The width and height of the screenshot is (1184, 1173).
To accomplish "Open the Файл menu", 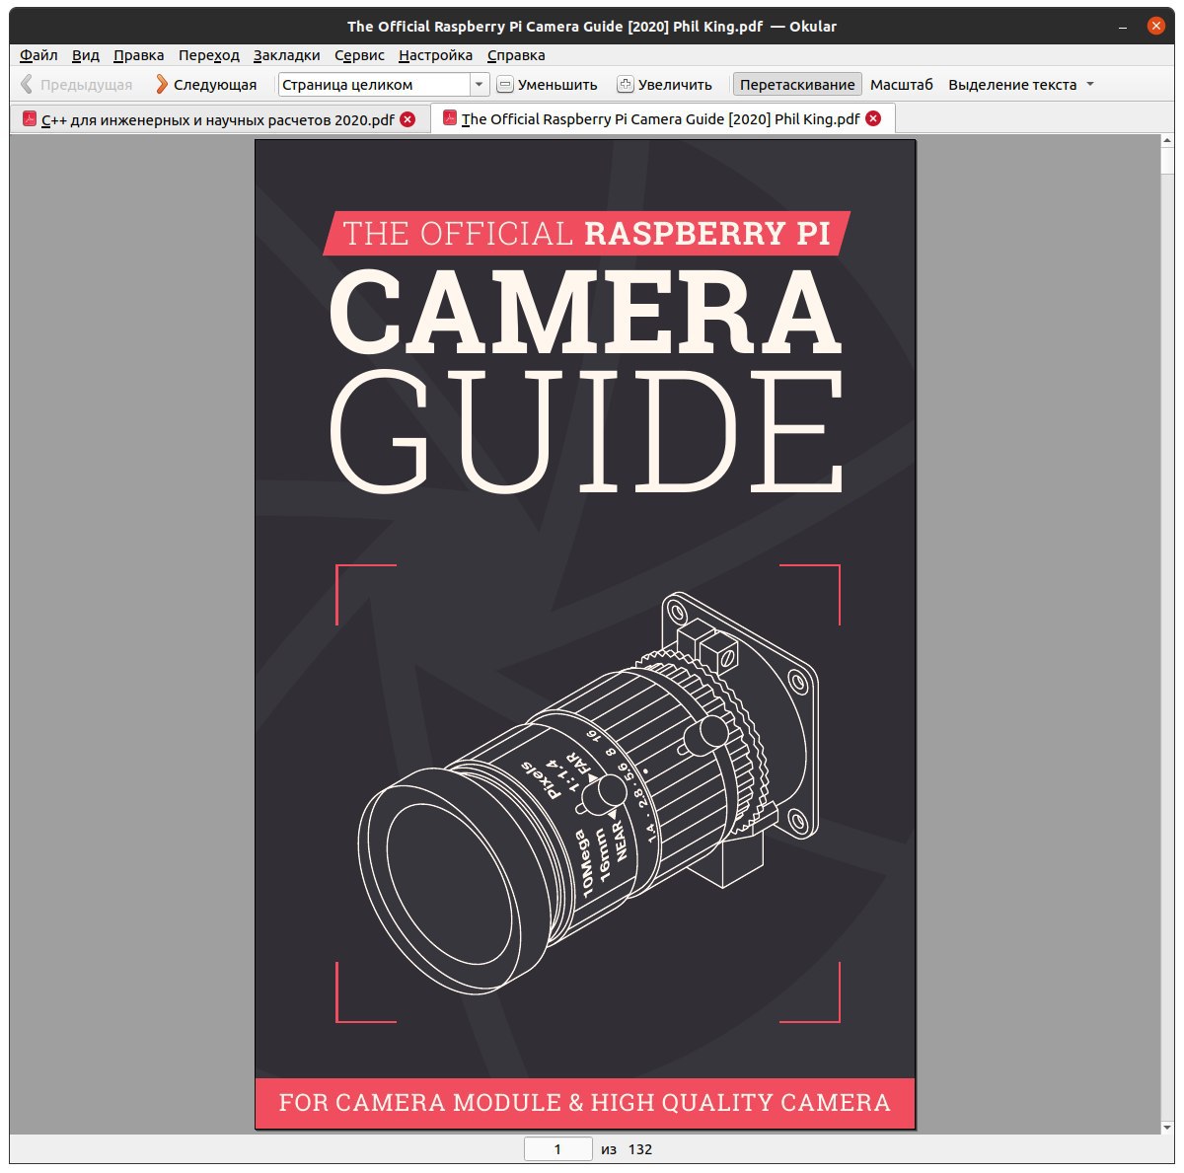I will (38, 55).
